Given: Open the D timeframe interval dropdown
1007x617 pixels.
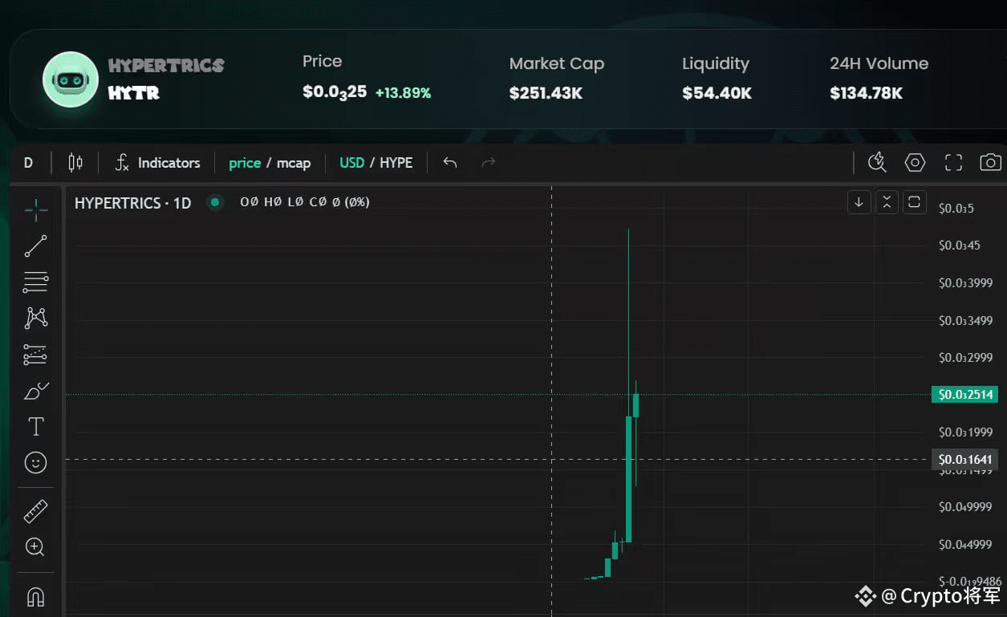Looking at the screenshot, I should [28, 163].
